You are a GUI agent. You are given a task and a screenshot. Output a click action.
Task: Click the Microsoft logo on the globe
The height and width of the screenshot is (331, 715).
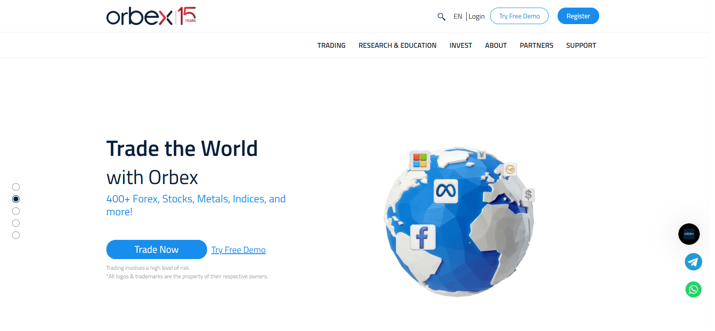pos(420,160)
